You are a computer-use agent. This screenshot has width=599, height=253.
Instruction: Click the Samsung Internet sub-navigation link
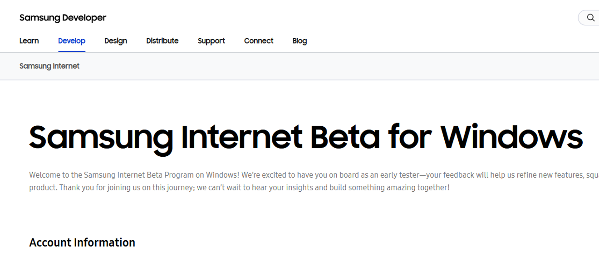click(49, 66)
